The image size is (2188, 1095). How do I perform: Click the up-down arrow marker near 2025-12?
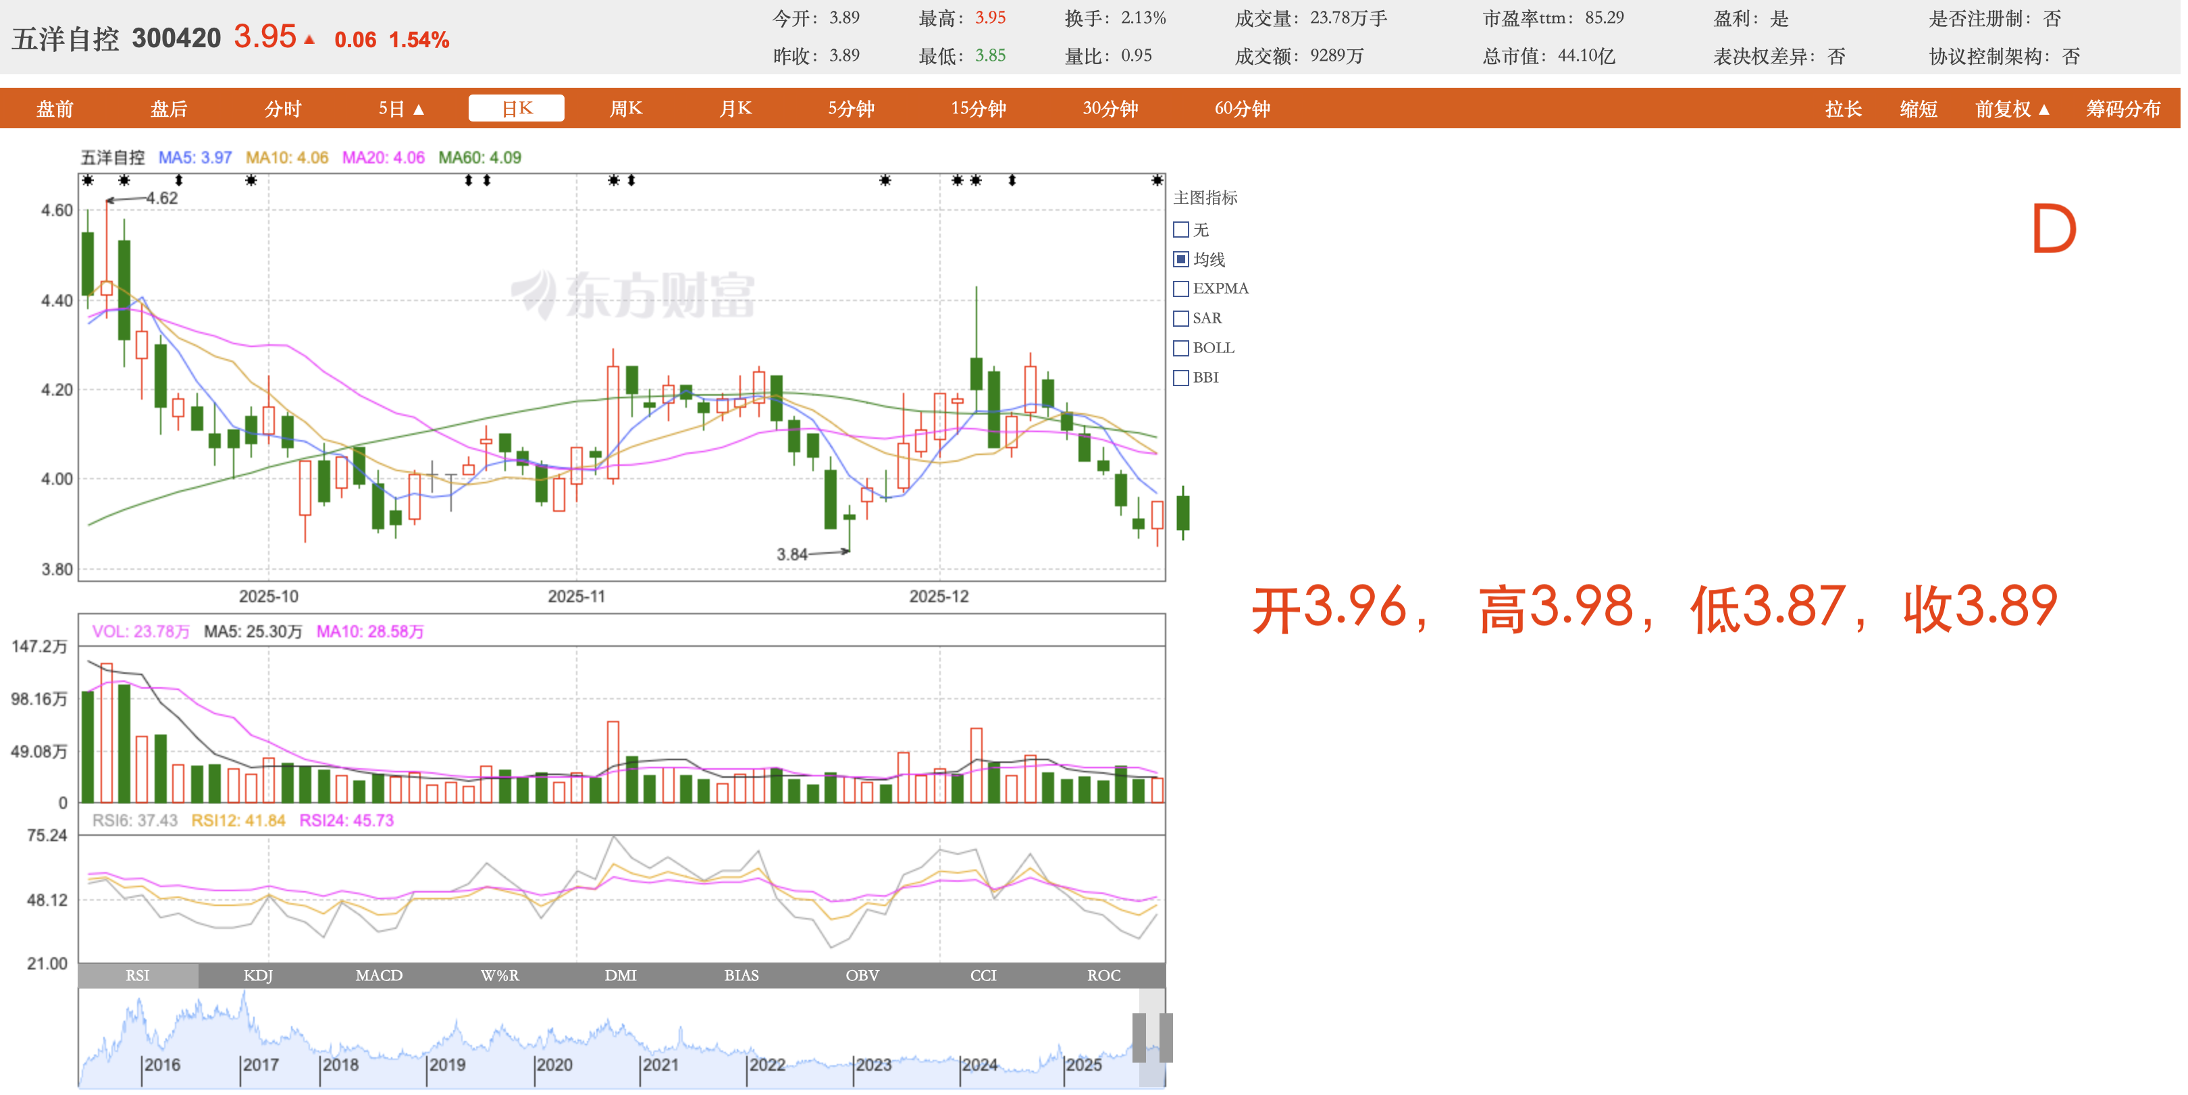[1012, 180]
